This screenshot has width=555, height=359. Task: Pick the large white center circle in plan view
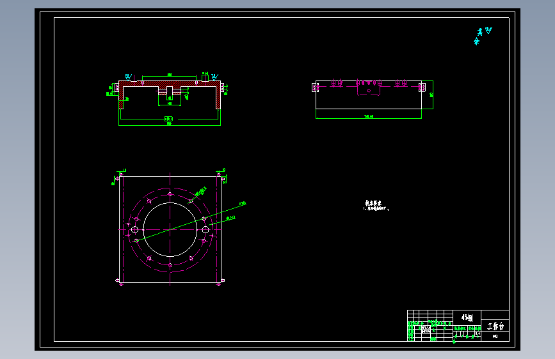pyautogui.click(x=170, y=229)
